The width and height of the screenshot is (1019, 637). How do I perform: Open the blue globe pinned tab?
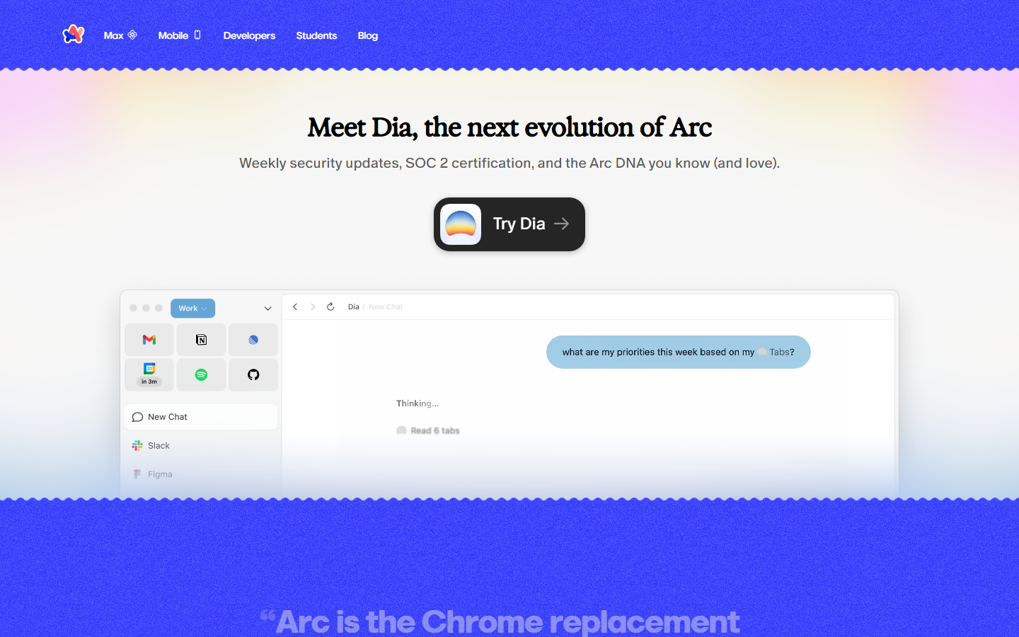point(253,340)
